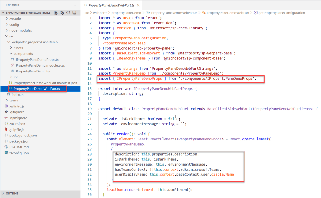Click the TS config icon beside tsconfig.json

pyautogui.click(x=6, y=153)
